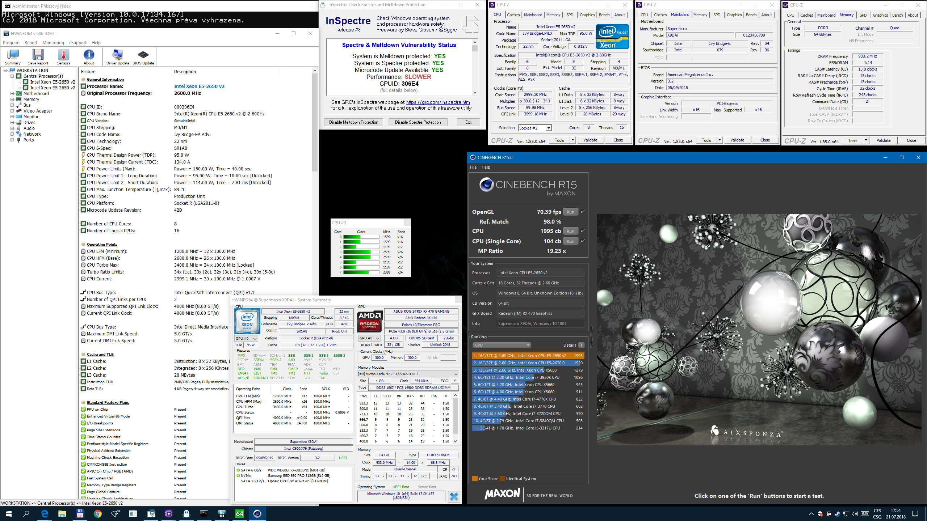This screenshot has height=521, width=927.
Task: Click Disable Meltdown Protection button
Action: click(x=353, y=122)
